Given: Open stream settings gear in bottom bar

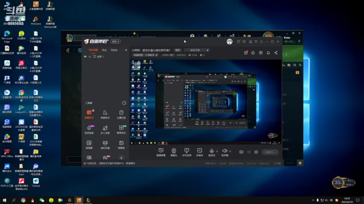Looking at the screenshot, I should click(256, 152).
